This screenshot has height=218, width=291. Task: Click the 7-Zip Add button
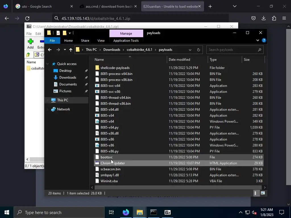pos(30,44)
